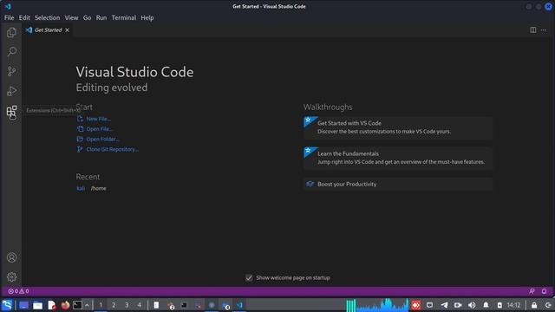Open the File menu

click(x=10, y=17)
